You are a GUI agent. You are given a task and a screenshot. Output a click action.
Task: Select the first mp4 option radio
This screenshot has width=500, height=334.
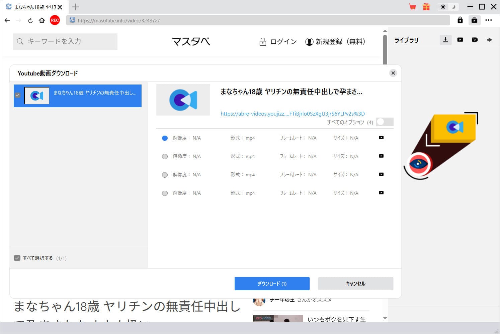pyautogui.click(x=165, y=138)
